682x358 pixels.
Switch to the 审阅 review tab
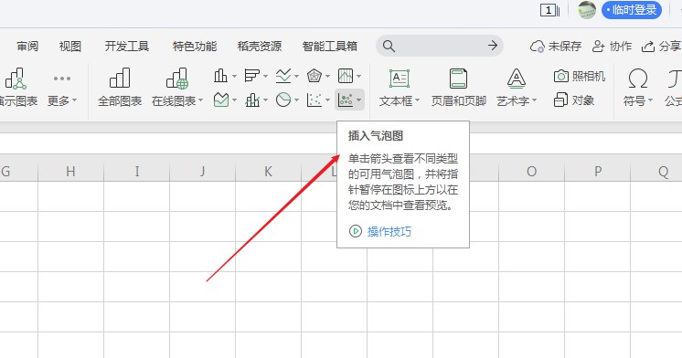point(27,46)
